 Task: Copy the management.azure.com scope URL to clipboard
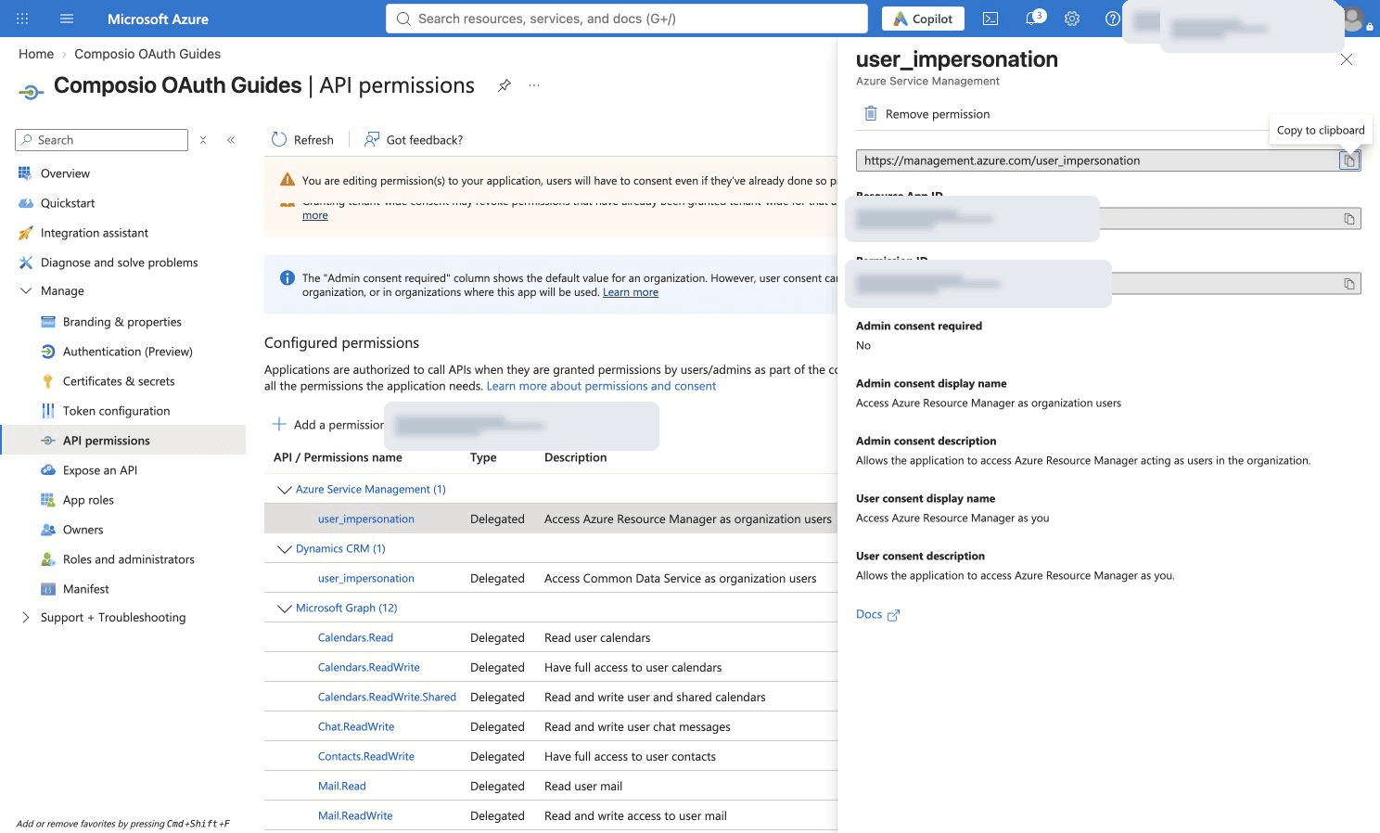(1349, 160)
